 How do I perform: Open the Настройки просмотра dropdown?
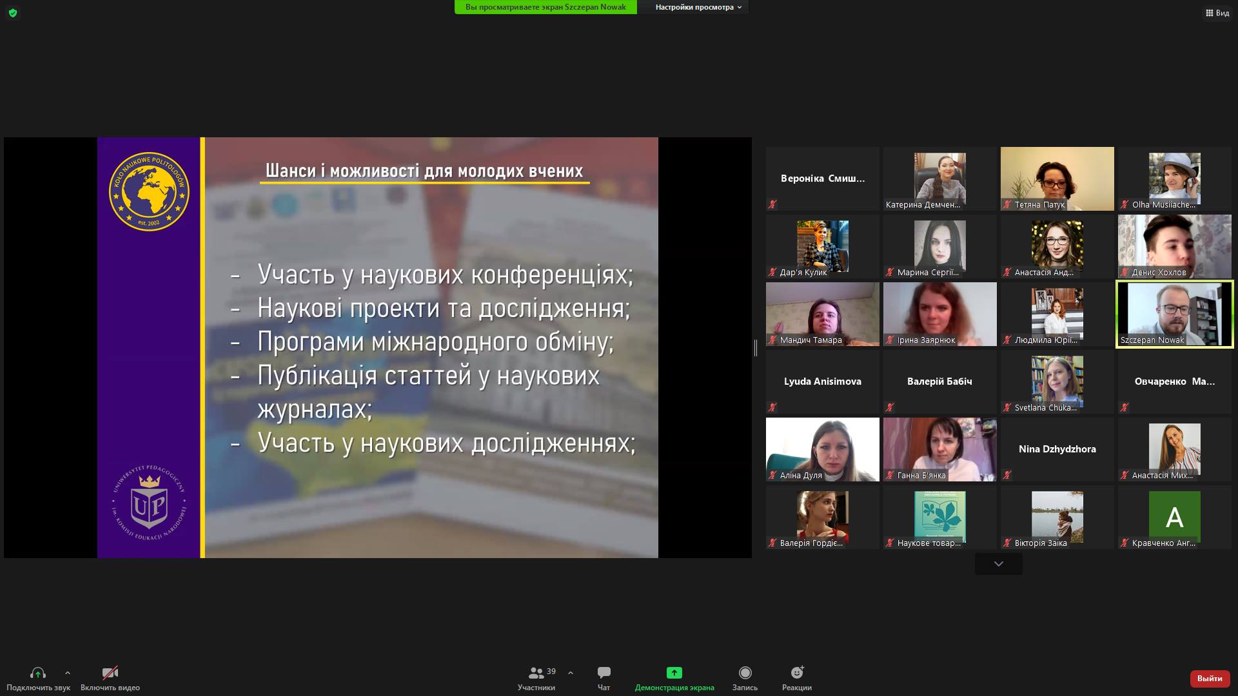(x=698, y=7)
